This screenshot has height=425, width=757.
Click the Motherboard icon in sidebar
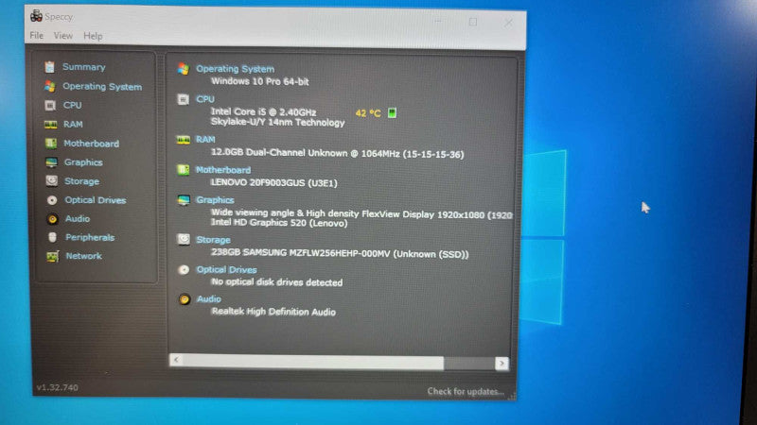point(51,144)
